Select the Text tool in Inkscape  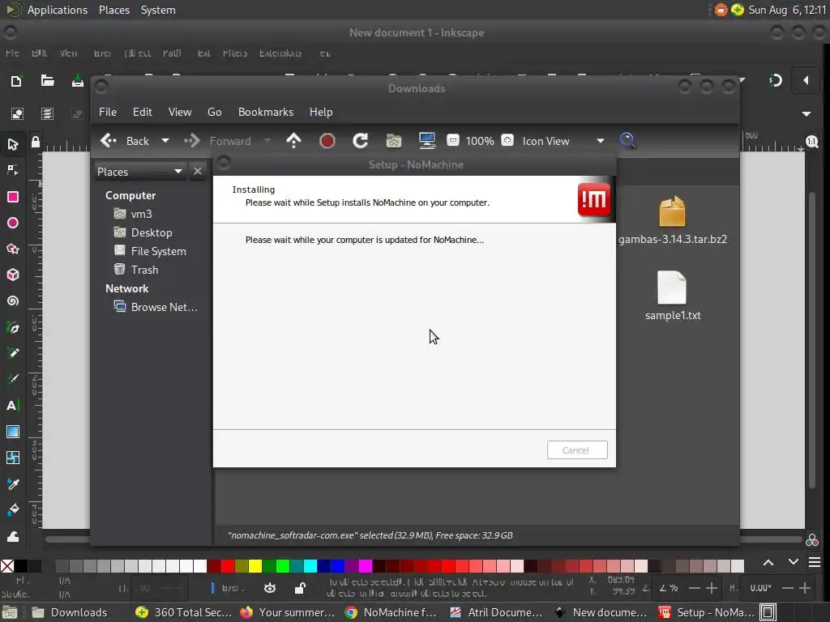13,405
